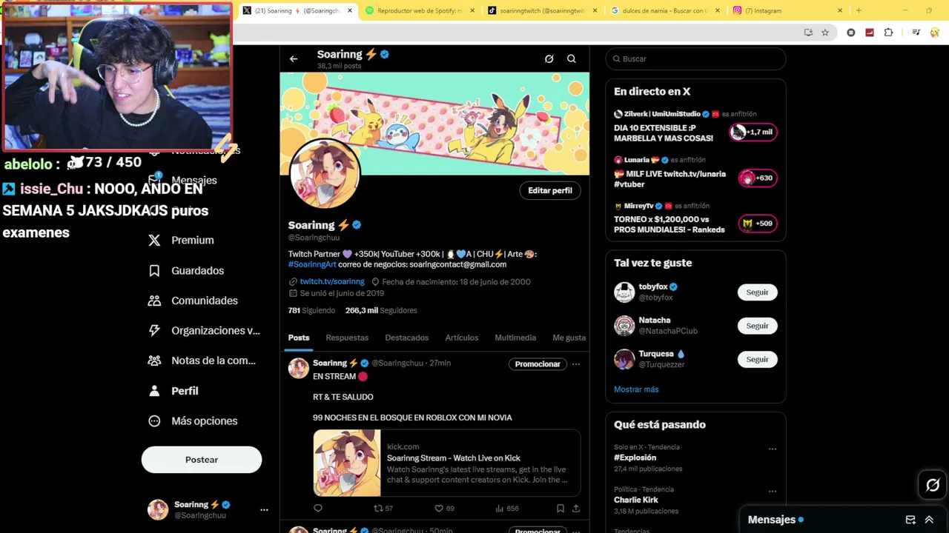Open the twitch.tv/soarinng link
Viewport: 949px width, 533px height.
click(x=332, y=282)
